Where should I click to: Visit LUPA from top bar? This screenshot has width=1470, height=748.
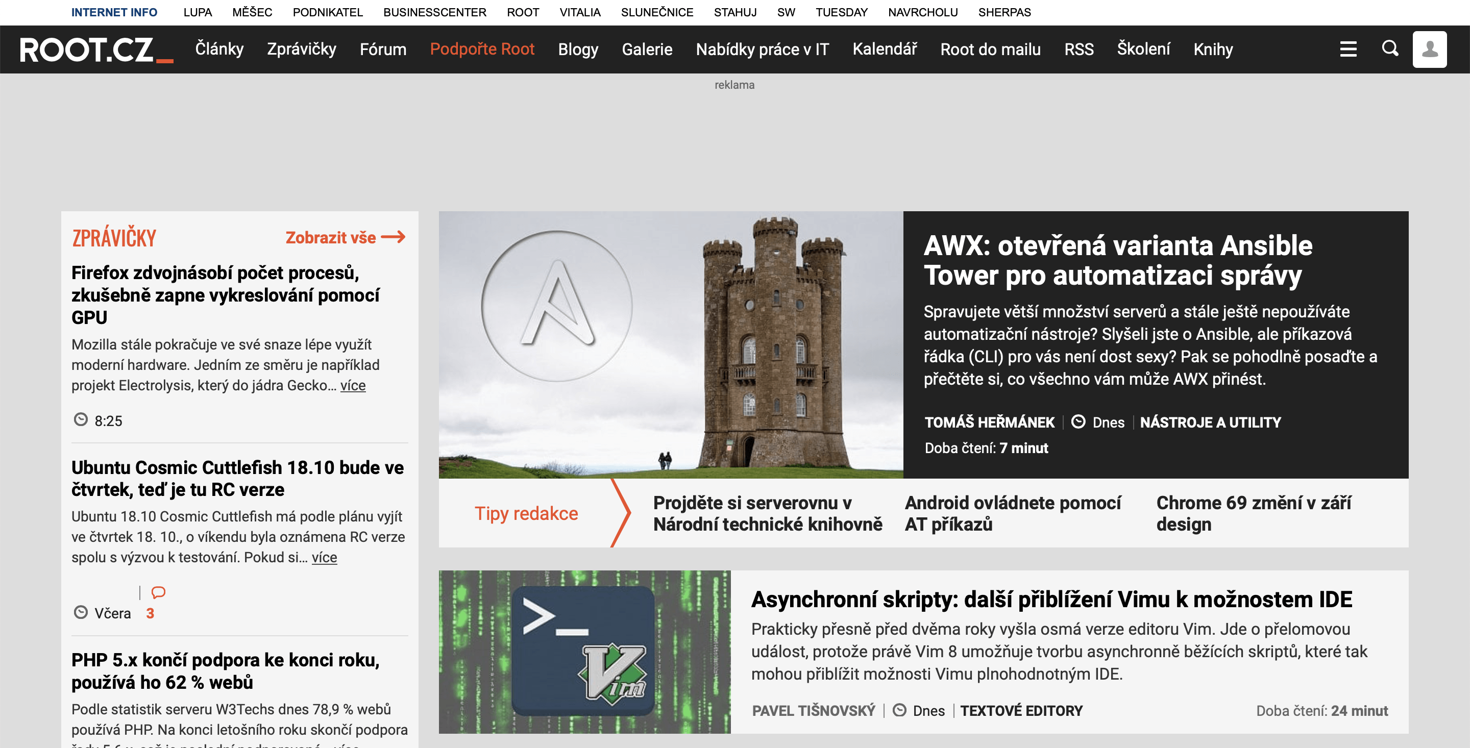coord(198,12)
